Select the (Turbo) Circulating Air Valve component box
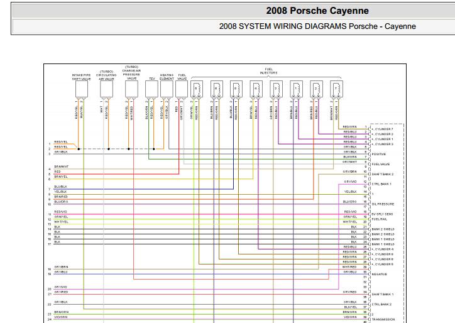The image size is (455, 323). point(106,89)
